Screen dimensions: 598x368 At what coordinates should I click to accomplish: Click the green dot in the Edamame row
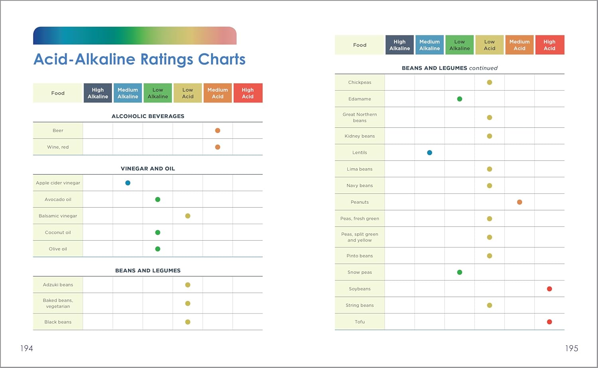point(460,99)
